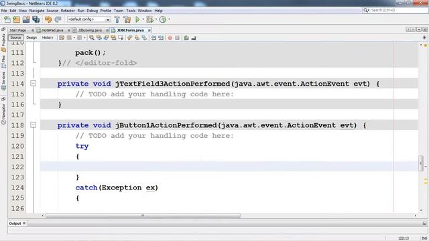Viewport: 429px width, 241px height.
Task: Open the Source menu
Action: [52, 11]
